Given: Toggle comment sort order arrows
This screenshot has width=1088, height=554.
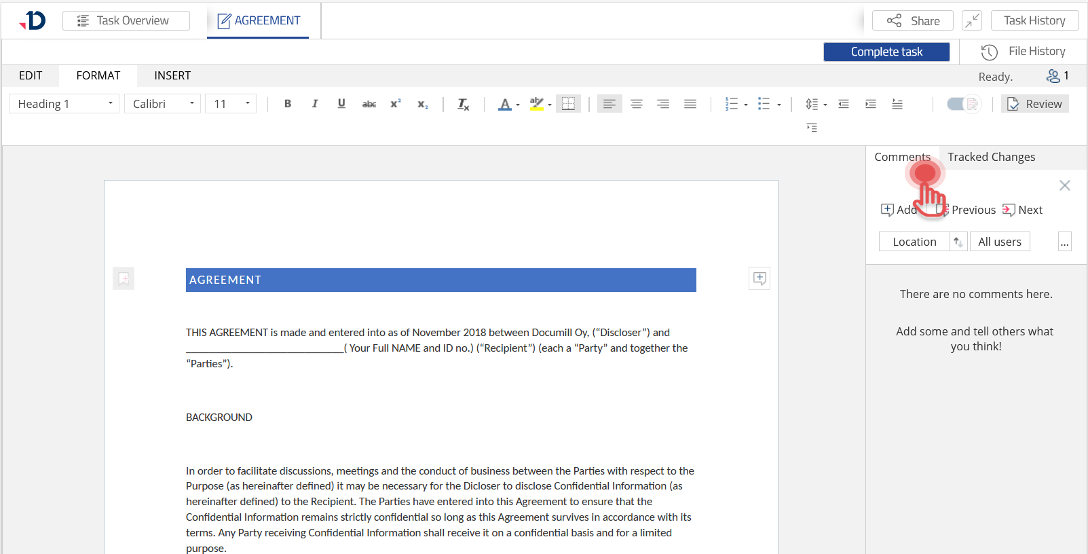Looking at the screenshot, I should click(958, 242).
